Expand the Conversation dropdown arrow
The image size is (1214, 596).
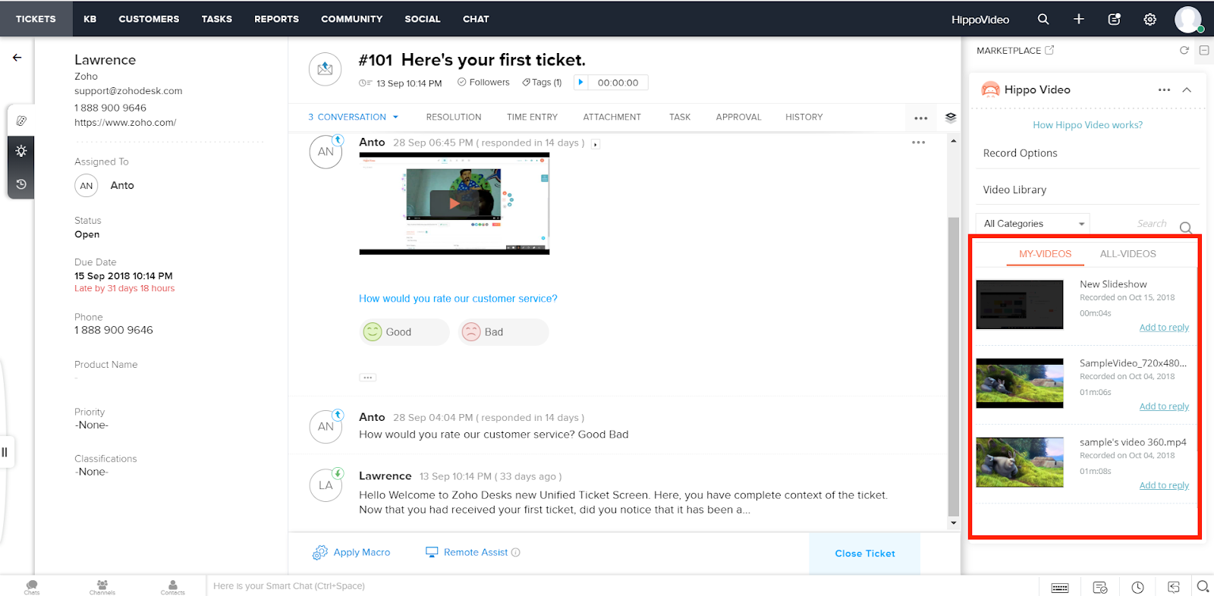(x=395, y=118)
